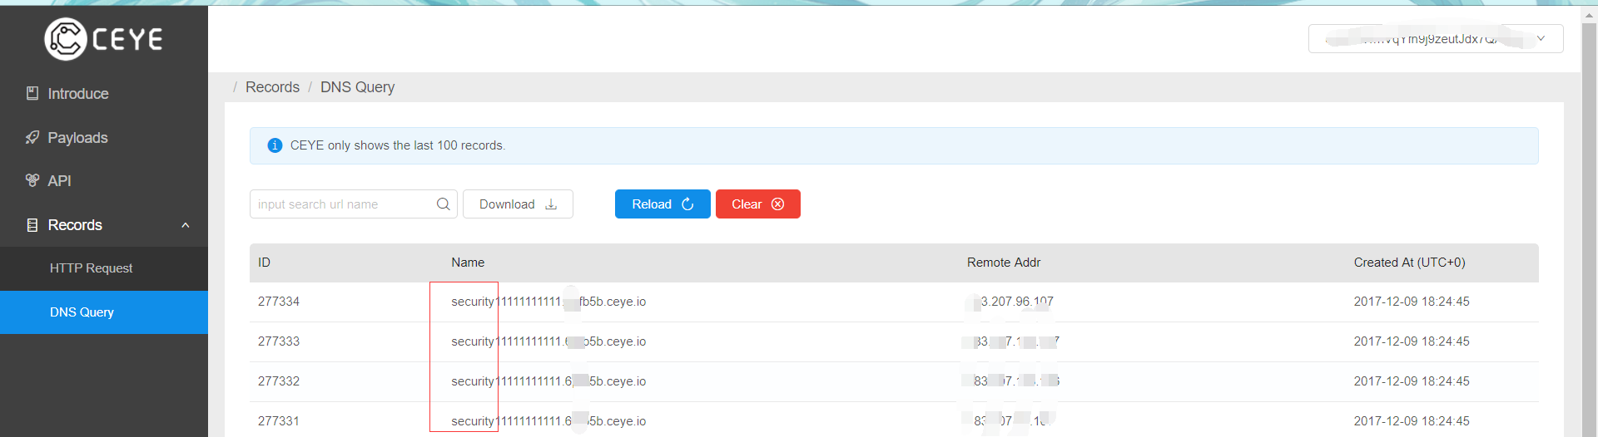Click the clear X circle icon
The width and height of the screenshot is (1598, 437).
coord(777,204)
